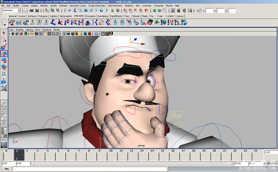
Task: Open the Skeleton menu
Action: click(x=129, y=6)
